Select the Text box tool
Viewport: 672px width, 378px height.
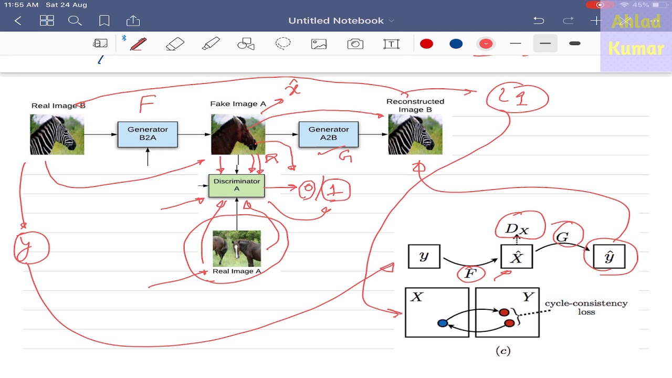coord(391,44)
